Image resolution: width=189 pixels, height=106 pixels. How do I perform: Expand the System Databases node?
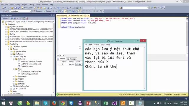6,27
